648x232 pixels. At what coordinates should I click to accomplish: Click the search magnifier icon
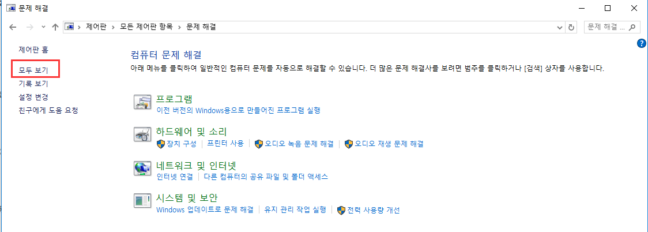click(632, 27)
